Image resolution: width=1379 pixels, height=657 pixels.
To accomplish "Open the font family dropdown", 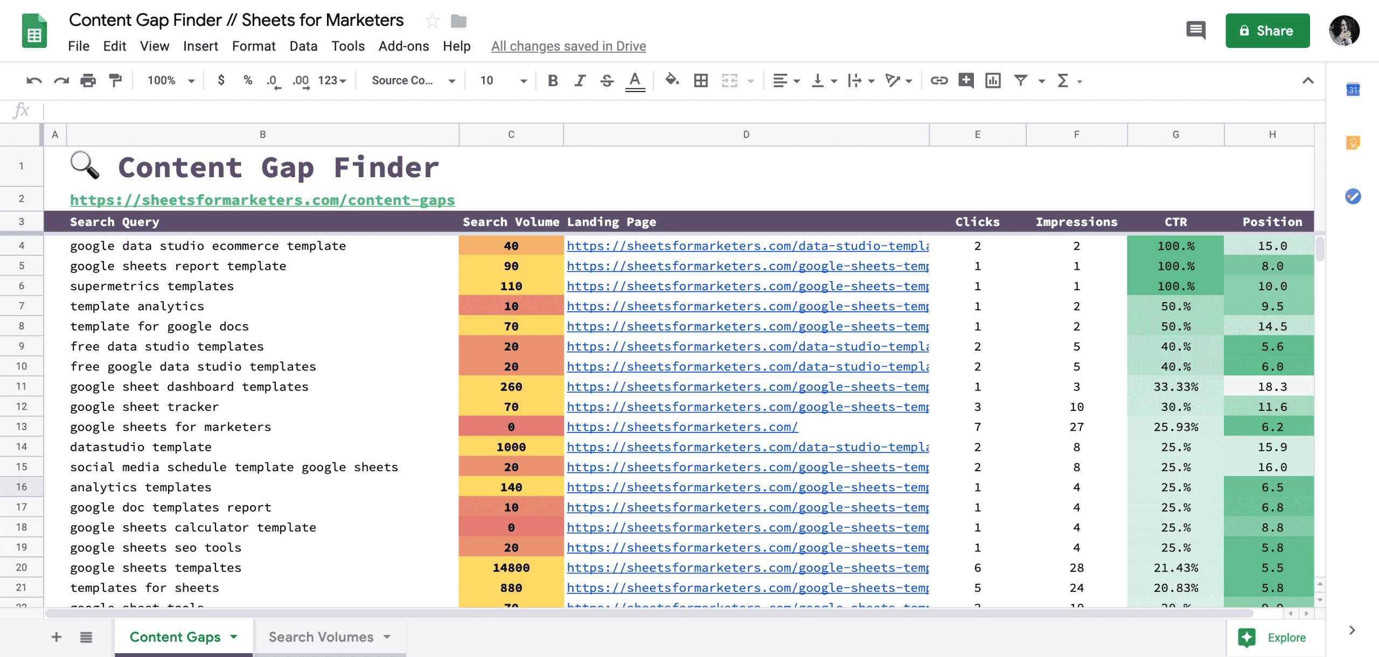I will tap(413, 81).
